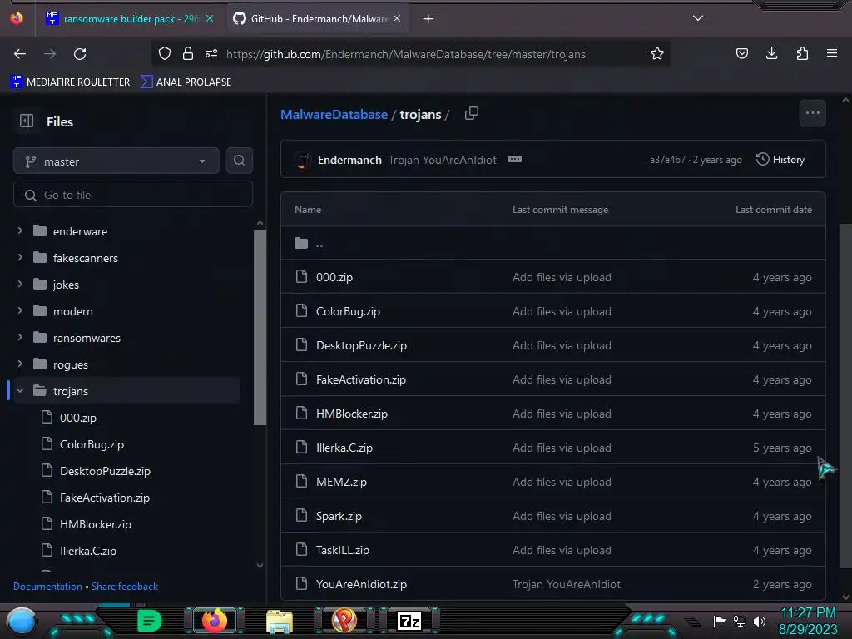Image resolution: width=852 pixels, height=639 pixels.
Task: Open Spark.zip in the file table
Action: click(339, 516)
